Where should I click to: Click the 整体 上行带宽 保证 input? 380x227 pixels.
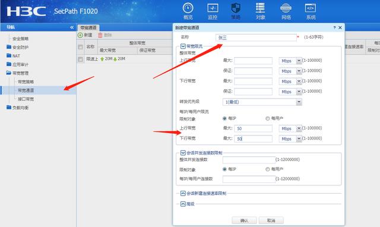coord(253,71)
